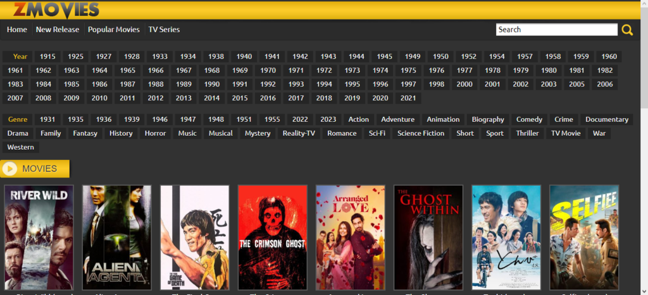Browse the Adventure genre
648x295 pixels.
click(x=397, y=119)
